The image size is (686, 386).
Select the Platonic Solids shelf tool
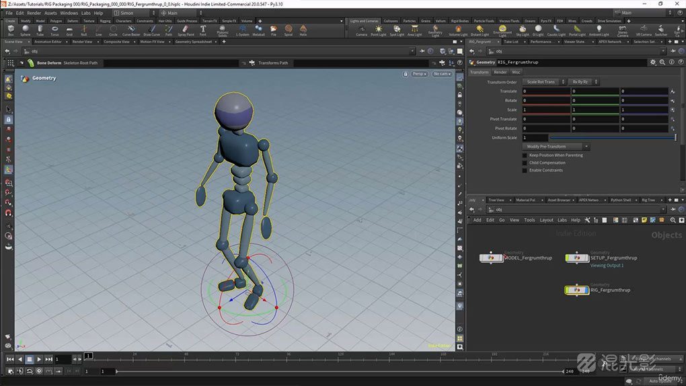coord(222,30)
